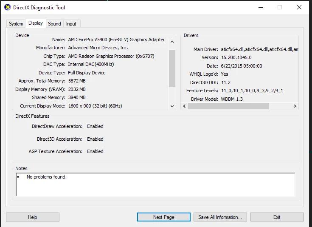Screen dimensions: 312x227
Task: Click the Feature Levels 11_0,10_1 value
Action: [252, 91]
